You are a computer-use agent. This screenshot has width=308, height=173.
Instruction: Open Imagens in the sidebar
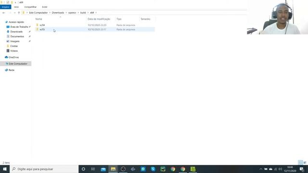[x=15, y=41]
